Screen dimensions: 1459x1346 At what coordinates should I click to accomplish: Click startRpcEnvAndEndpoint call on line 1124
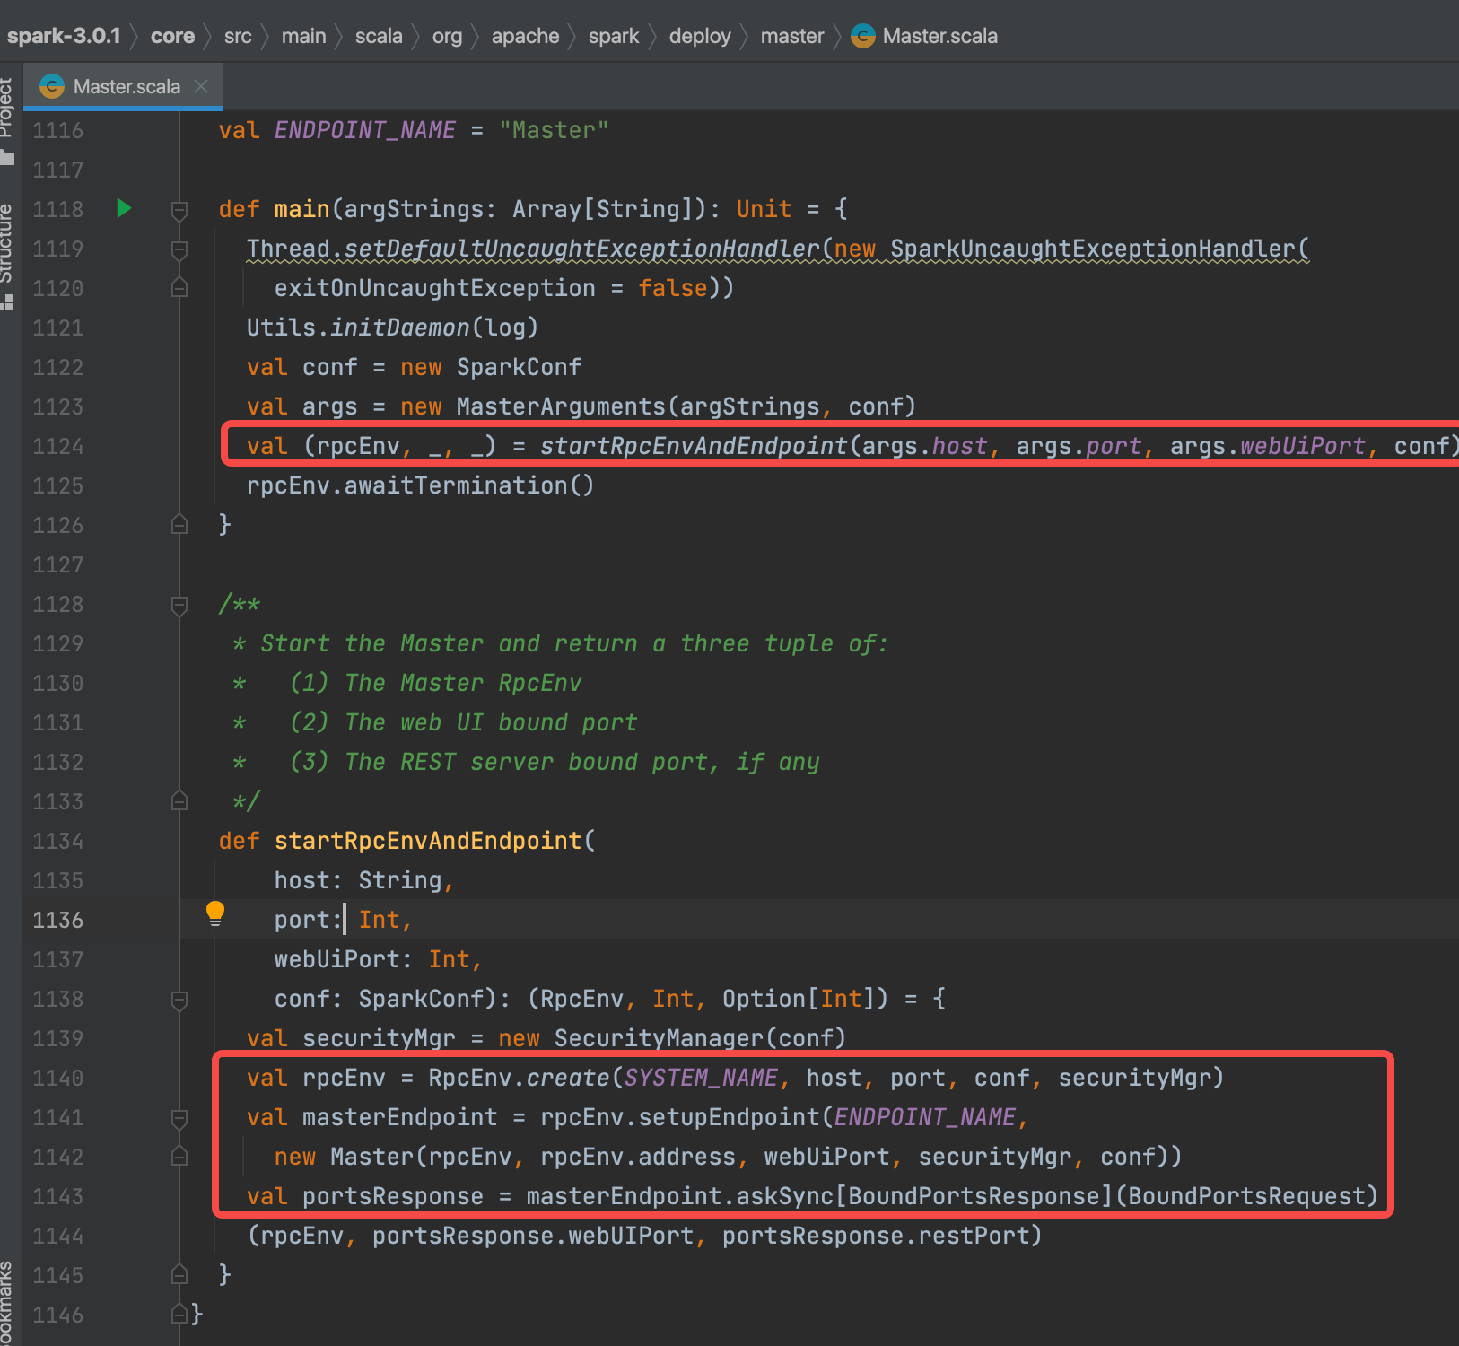coord(694,446)
